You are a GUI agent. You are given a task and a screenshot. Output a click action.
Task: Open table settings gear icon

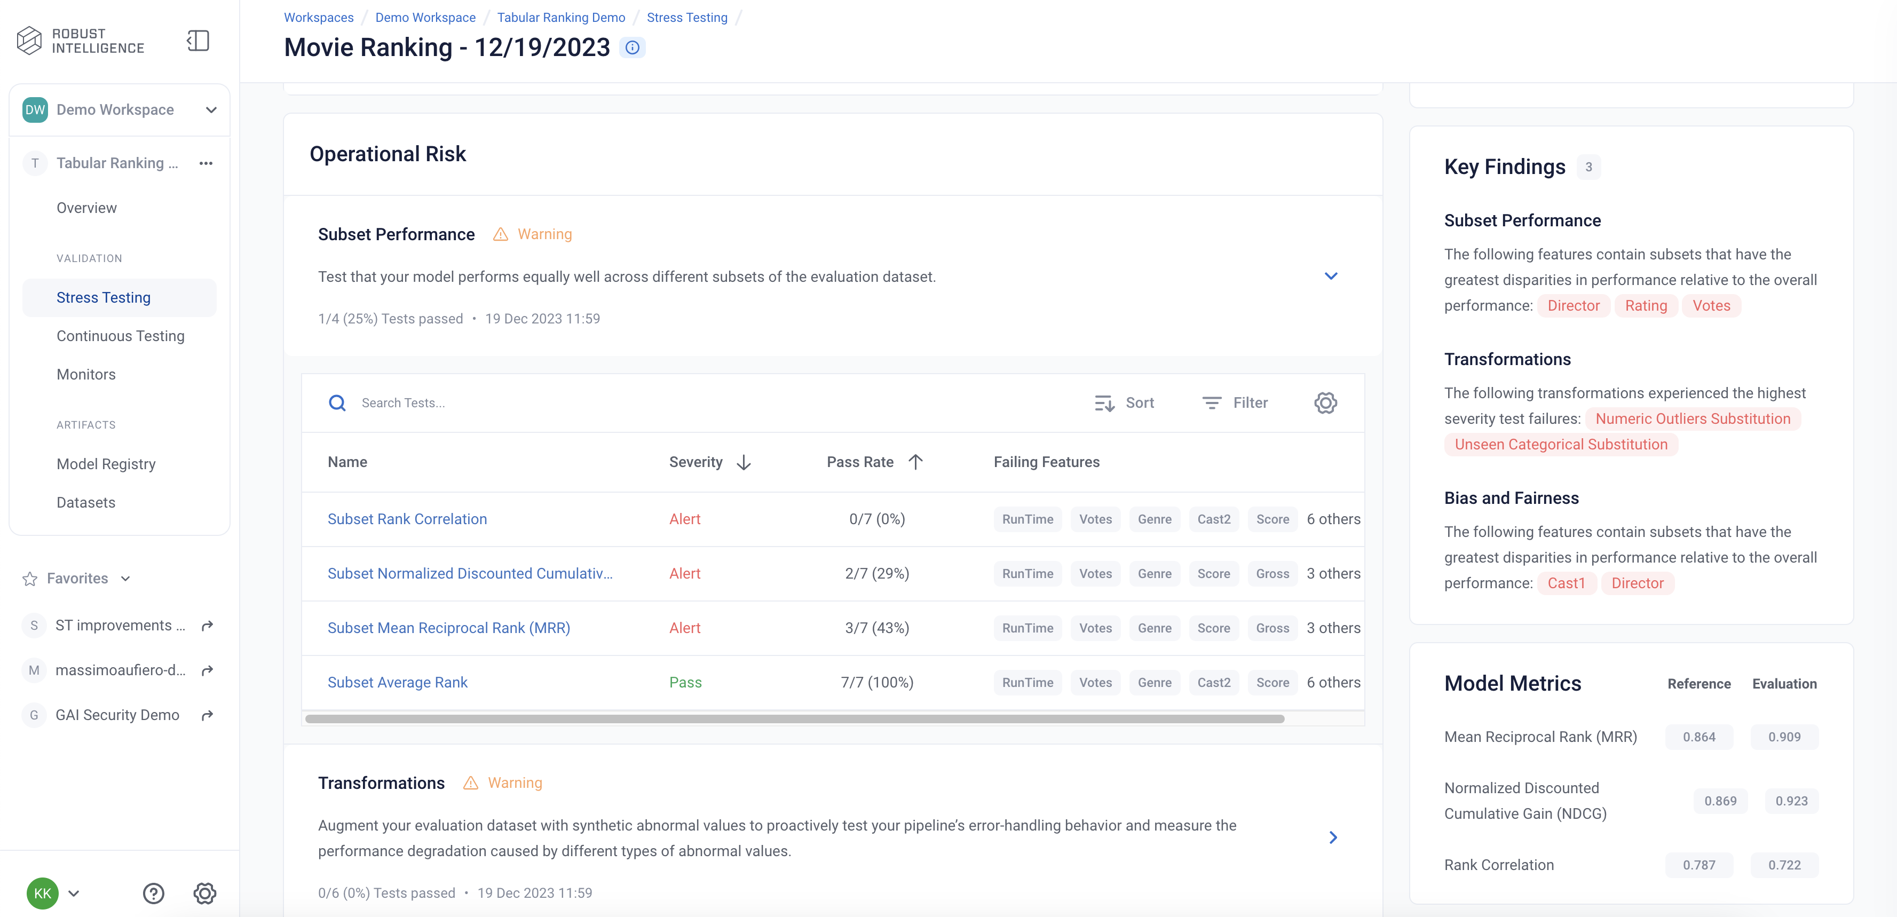click(1325, 403)
